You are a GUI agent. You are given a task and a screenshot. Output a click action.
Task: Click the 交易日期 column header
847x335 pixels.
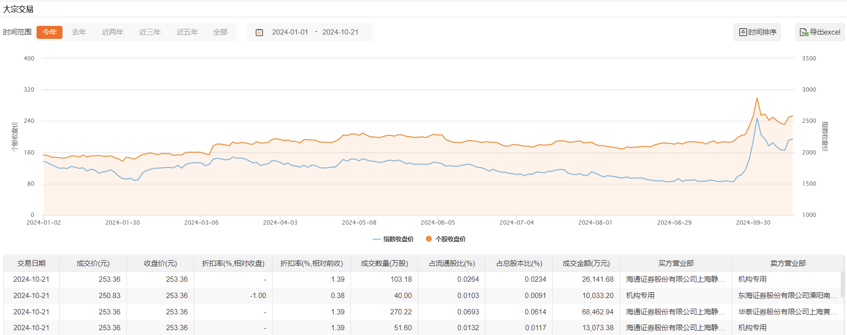click(x=31, y=263)
